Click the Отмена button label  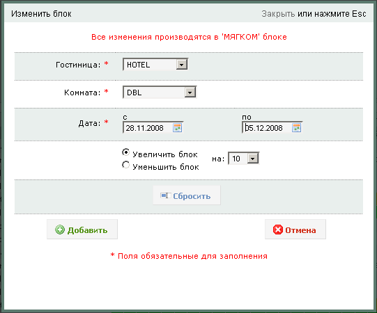(x=300, y=230)
